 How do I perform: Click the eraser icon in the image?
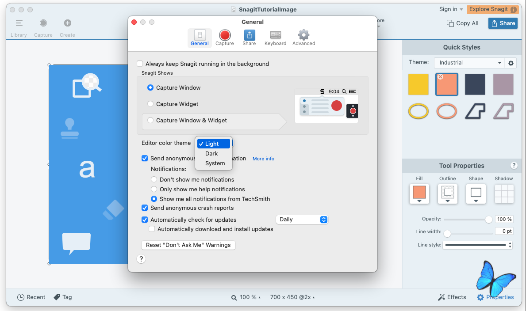click(x=113, y=210)
